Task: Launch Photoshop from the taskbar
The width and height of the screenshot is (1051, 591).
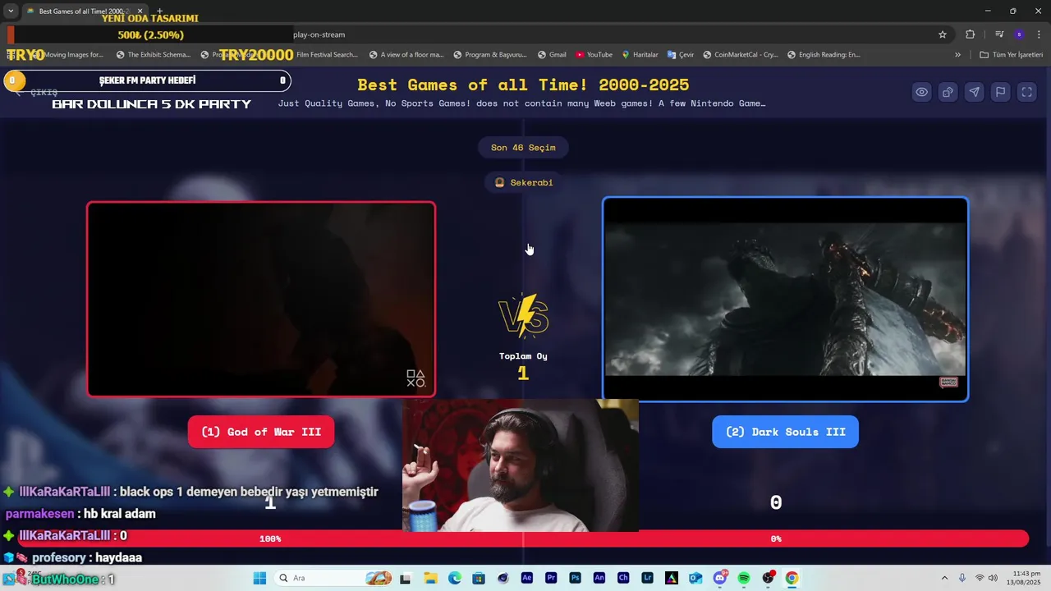Action: (x=575, y=578)
